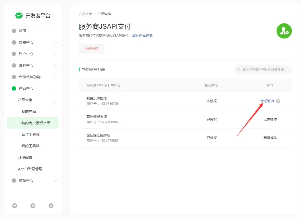Expand the 营销中心 chevron
The width and height of the screenshot is (301, 217).
point(55,66)
